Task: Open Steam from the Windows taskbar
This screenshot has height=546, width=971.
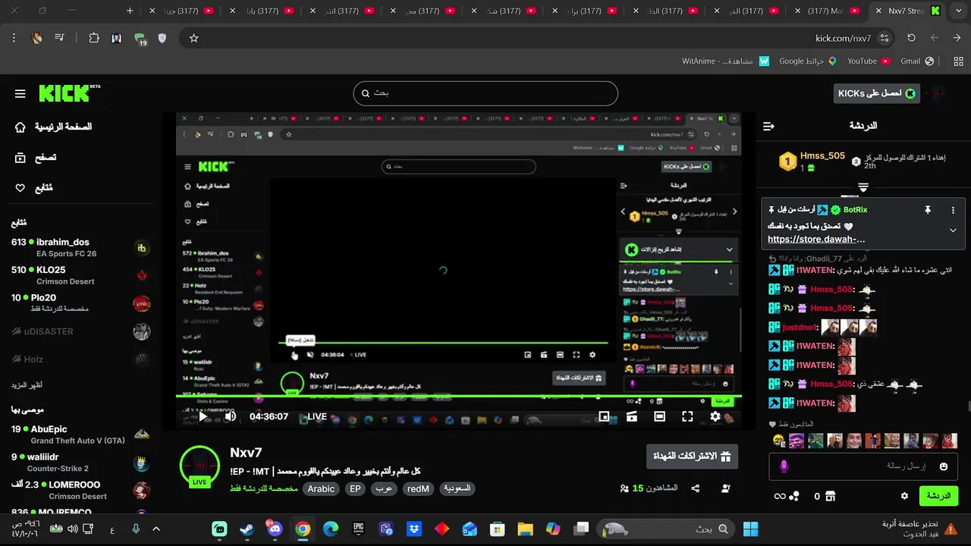Action: coord(247,529)
